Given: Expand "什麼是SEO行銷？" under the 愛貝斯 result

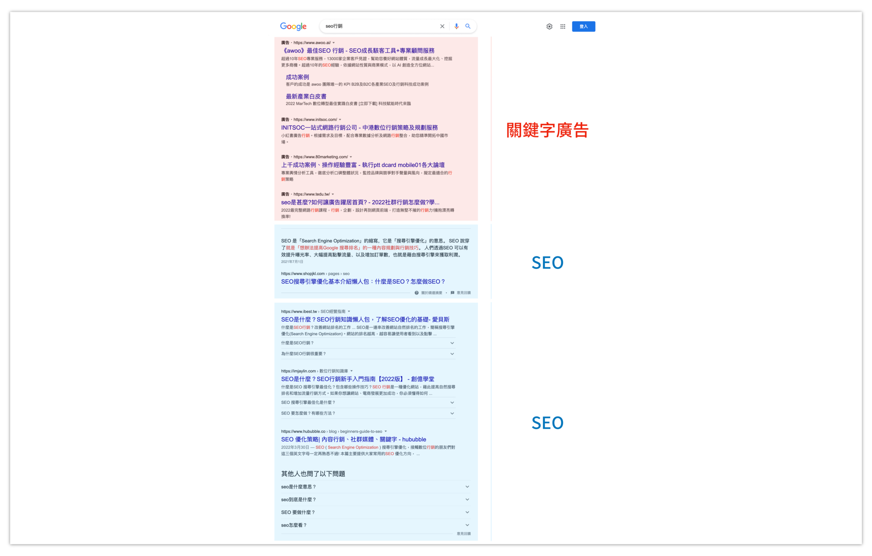Looking at the screenshot, I should point(452,343).
